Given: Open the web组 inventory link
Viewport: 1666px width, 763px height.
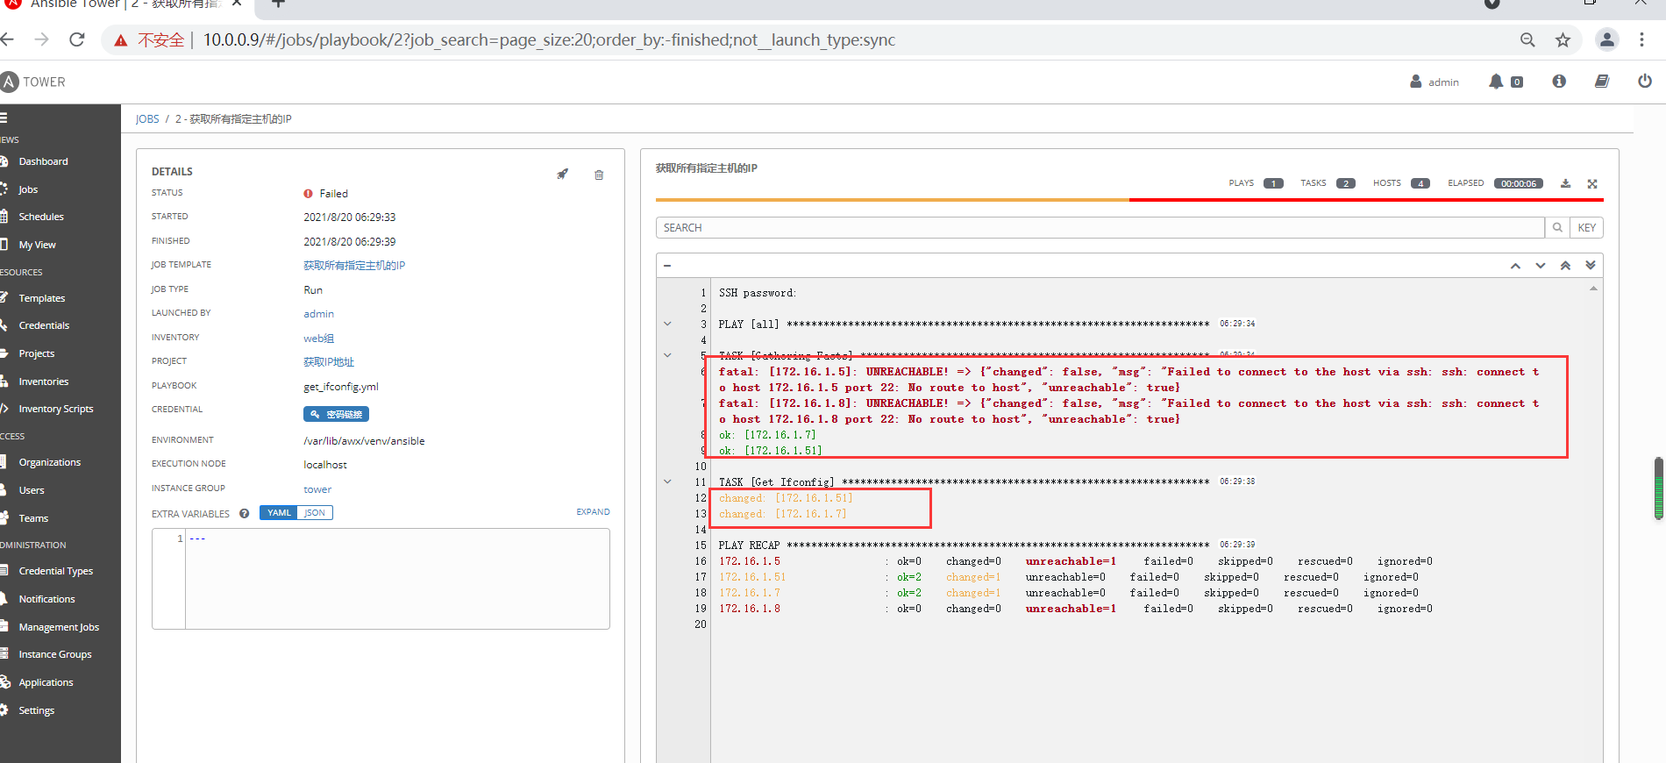Looking at the screenshot, I should (x=318, y=339).
